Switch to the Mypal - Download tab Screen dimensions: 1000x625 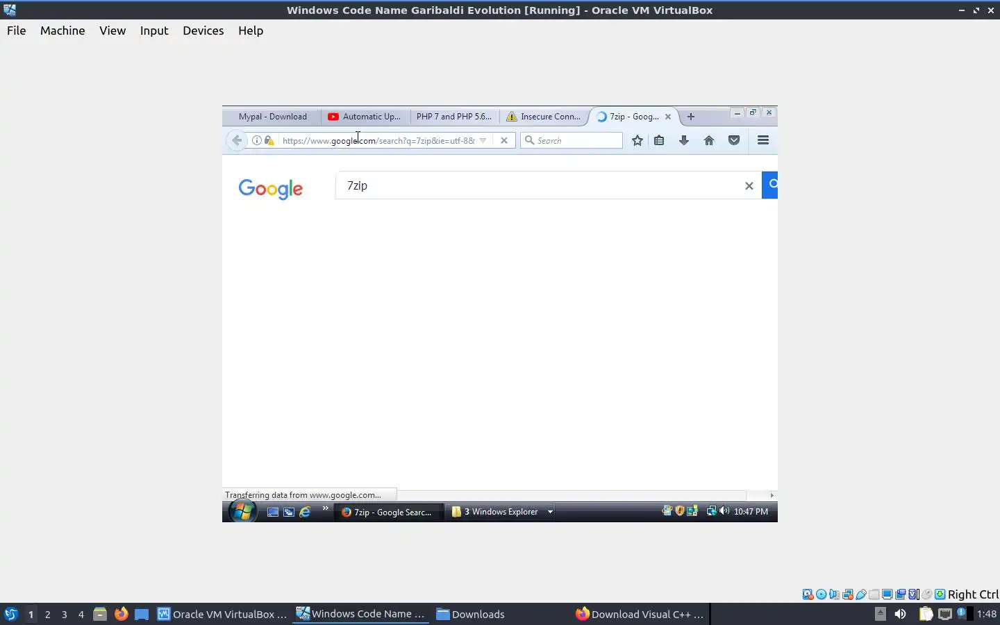tap(272, 117)
